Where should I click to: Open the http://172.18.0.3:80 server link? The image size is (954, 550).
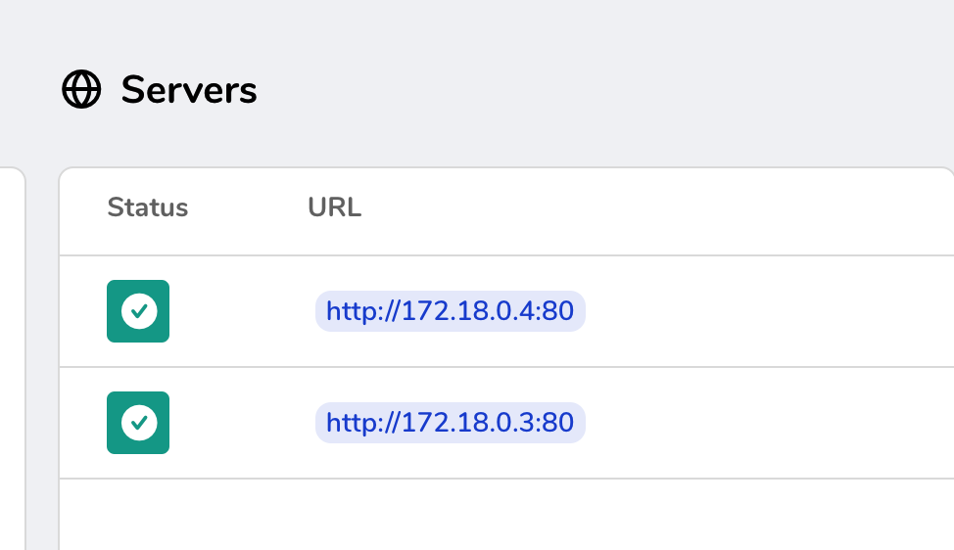point(450,423)
